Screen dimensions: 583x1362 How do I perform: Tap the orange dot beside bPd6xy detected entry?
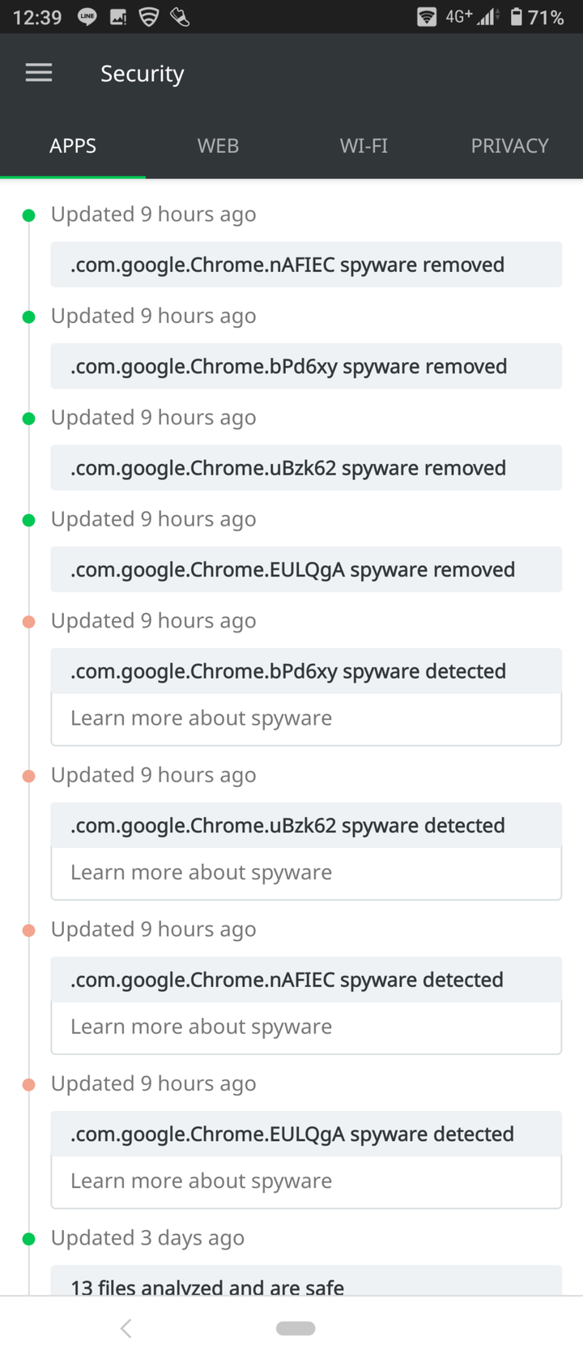click(x=29, y=622)
